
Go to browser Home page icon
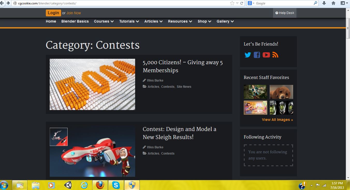[x=333, y=3]
